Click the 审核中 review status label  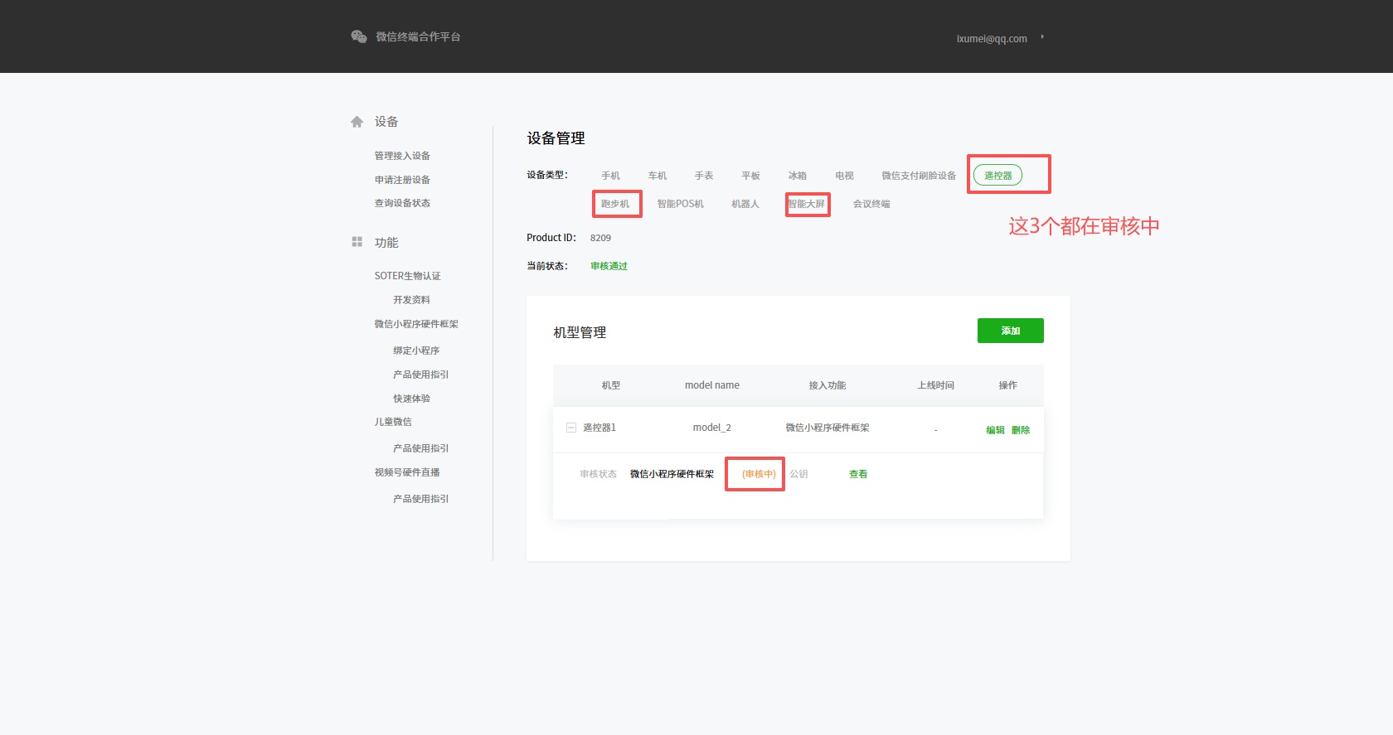click(759, 474)
